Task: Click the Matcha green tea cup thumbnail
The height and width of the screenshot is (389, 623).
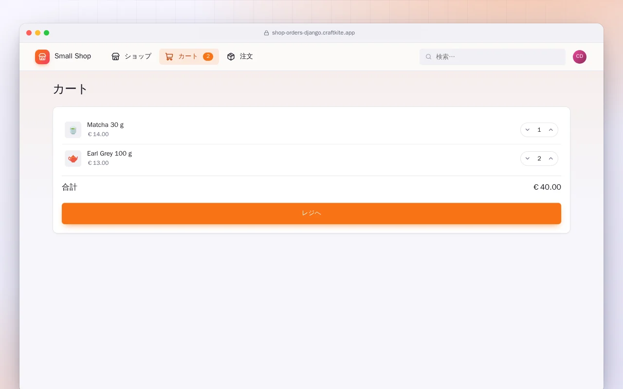Action: pos(73,130)
